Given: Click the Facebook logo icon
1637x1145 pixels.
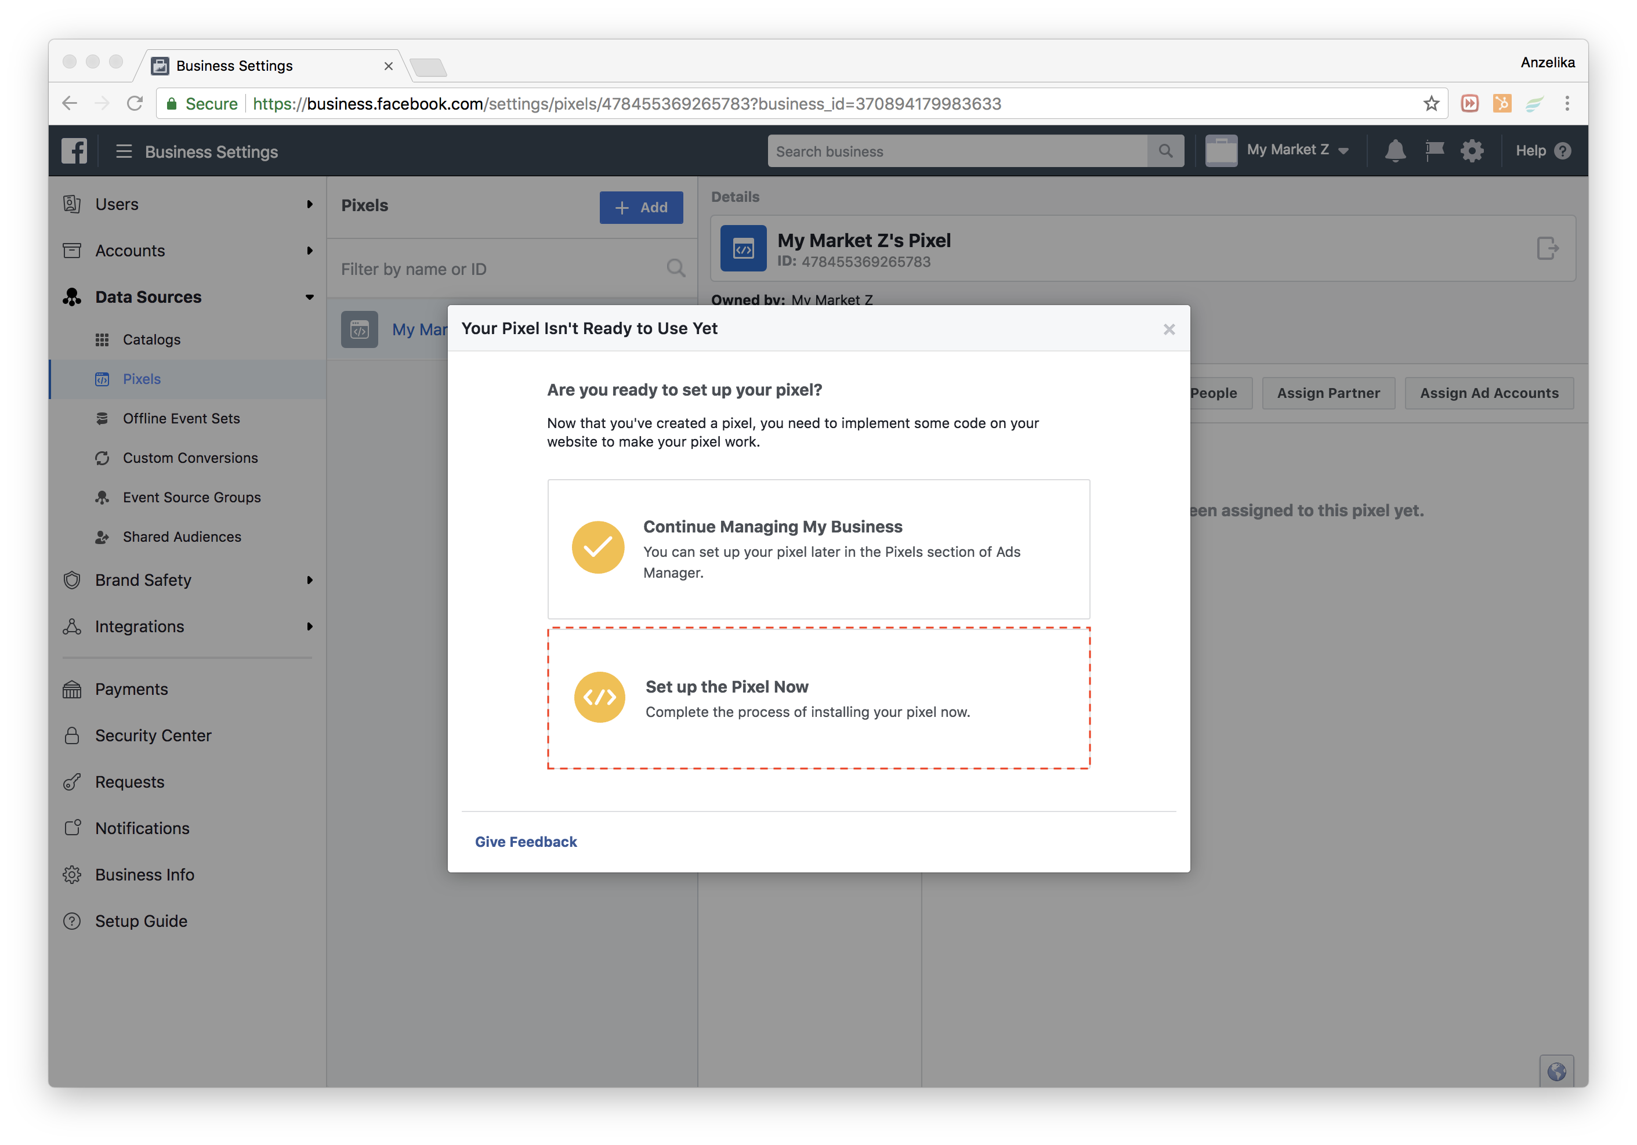Looking at the screenshot, I should (x=74, y=151).
